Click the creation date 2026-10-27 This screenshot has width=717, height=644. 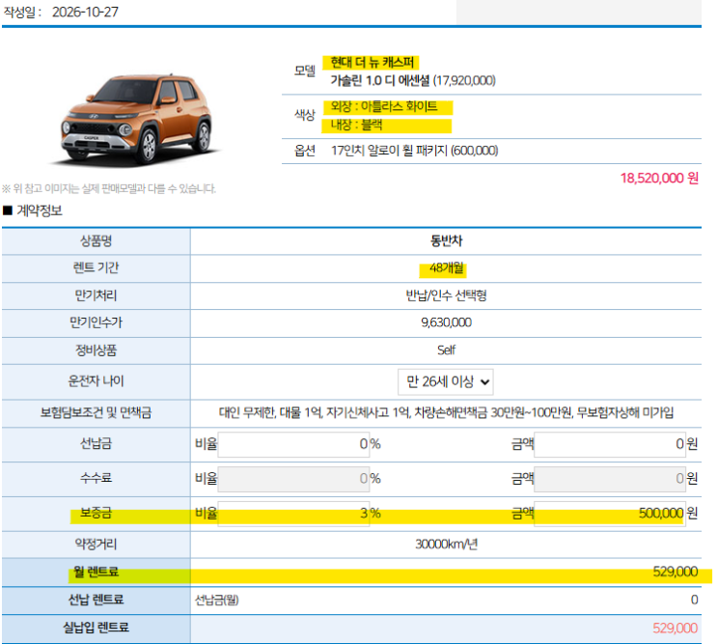point(85,12)
